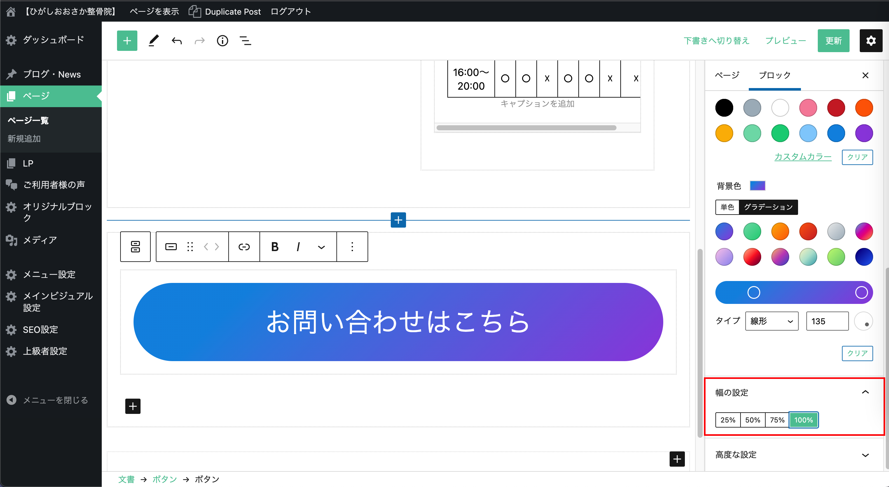889x487 pixels.
Task: Switch to the ページ settings tab
Action: (x=727, y=75)
